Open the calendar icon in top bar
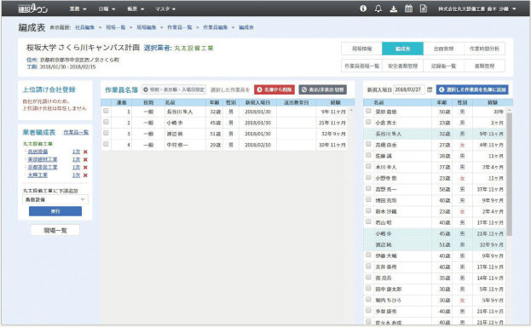The image size is (531, 327). coord(409,9)
